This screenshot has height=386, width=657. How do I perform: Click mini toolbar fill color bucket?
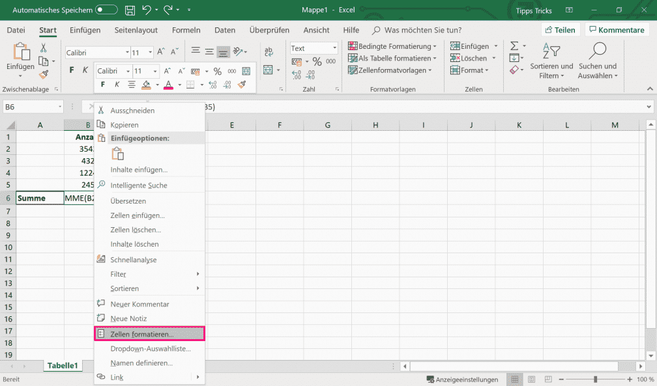(x=146, y=85)
